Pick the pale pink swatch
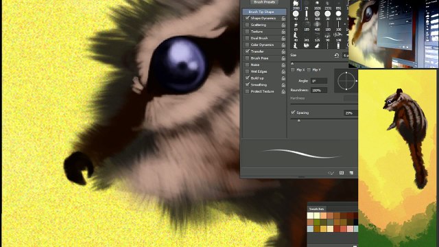439x247 pixels. tap(350, 228)
